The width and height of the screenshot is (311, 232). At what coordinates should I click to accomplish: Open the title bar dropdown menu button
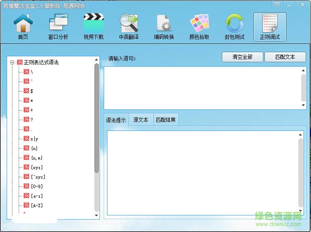(x=277, y=5)
